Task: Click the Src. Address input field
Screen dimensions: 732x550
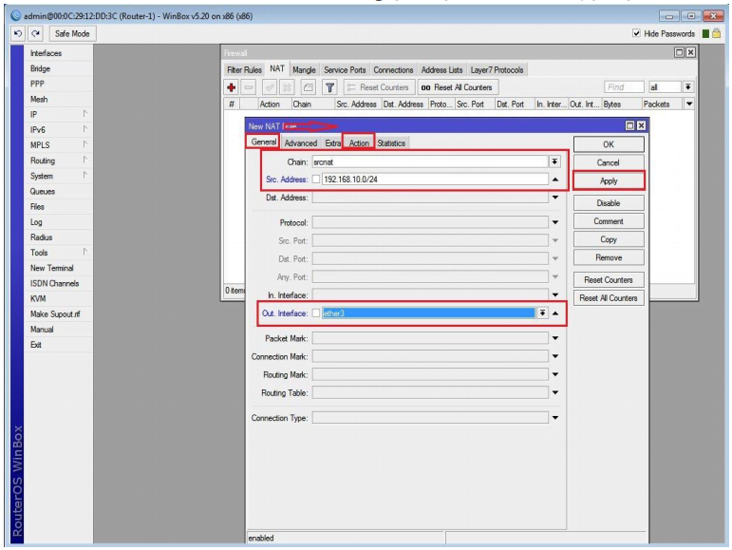Action: tap(432, 180)
